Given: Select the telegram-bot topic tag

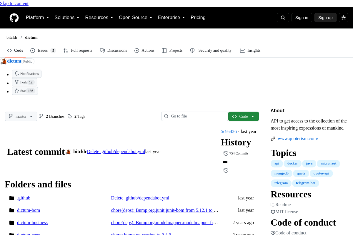Looking at the screenshot, I should (x=306, y=183).
